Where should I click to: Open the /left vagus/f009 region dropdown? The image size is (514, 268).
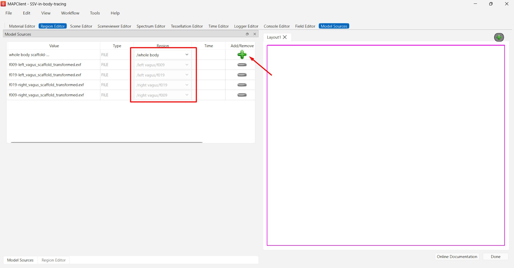pyautogui.click(x=163, y=65)
